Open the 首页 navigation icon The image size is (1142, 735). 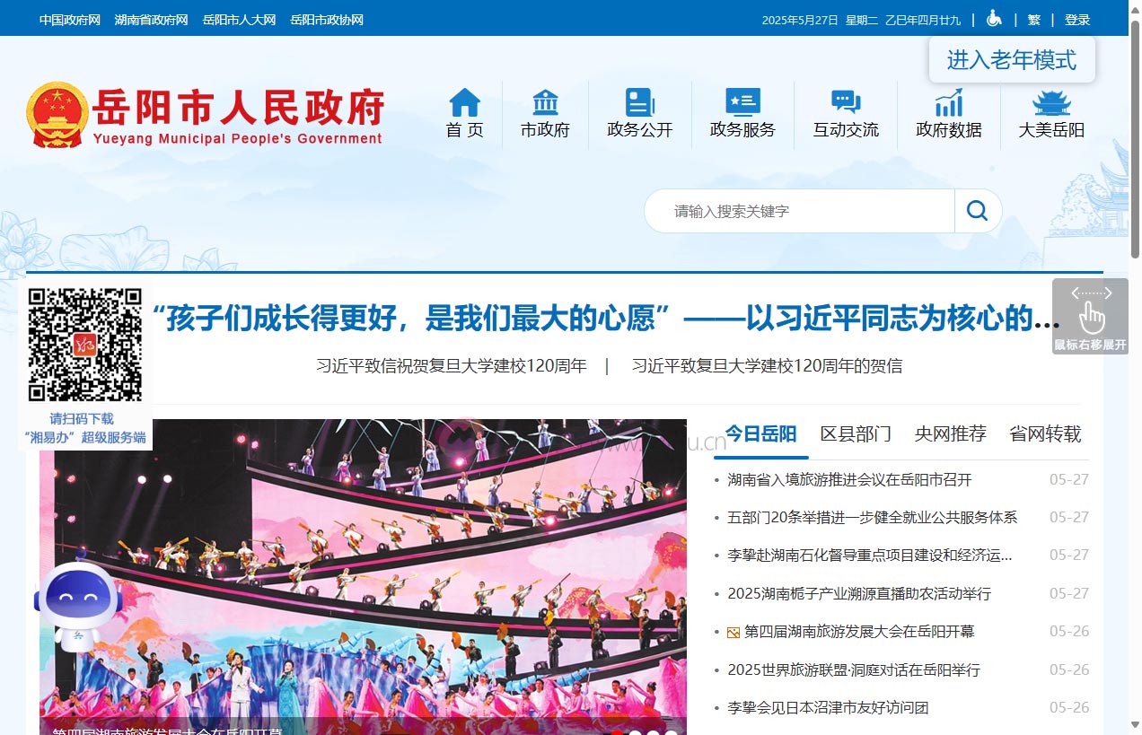point(464,102)
